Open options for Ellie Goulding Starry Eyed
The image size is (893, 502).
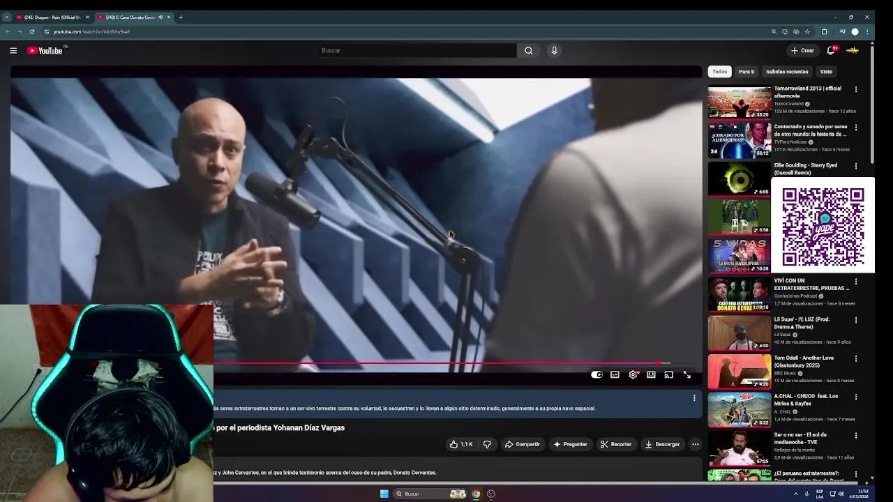[x=856, y=166]
